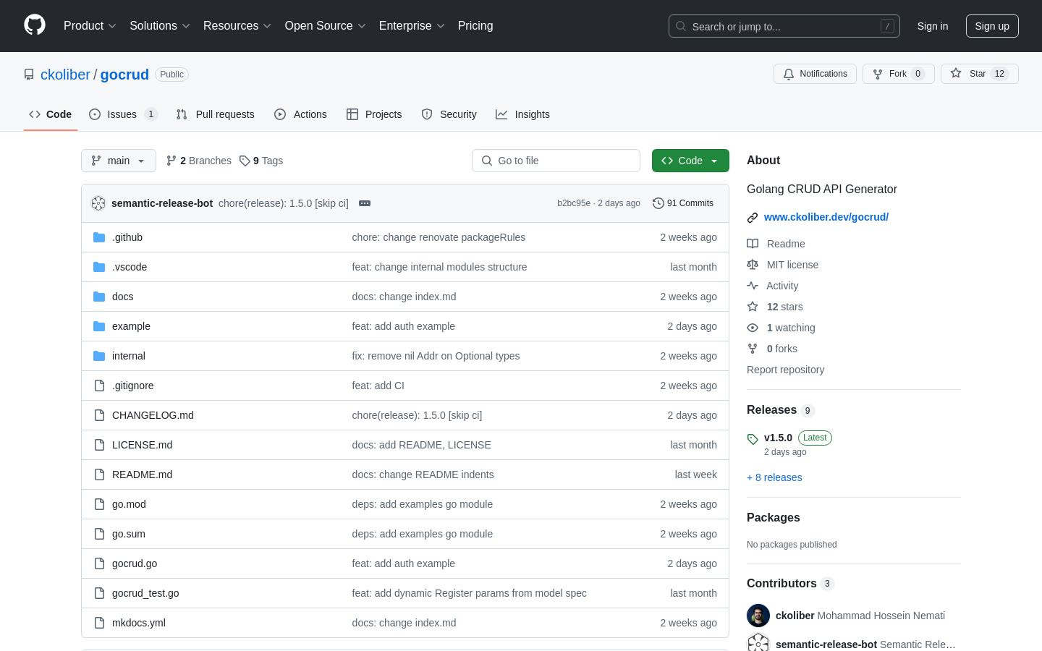Switch to the Insights tab

tap(522, 114)
